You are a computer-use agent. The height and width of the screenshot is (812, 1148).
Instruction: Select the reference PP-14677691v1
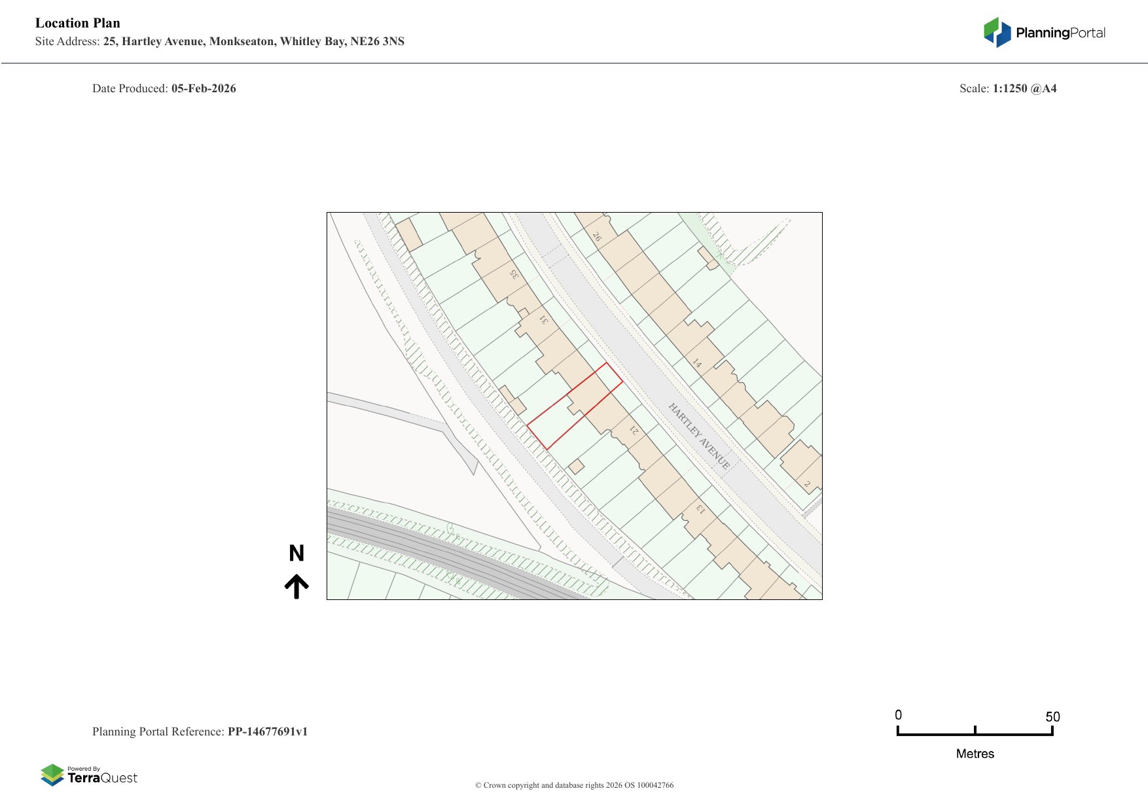coord(267,732)
